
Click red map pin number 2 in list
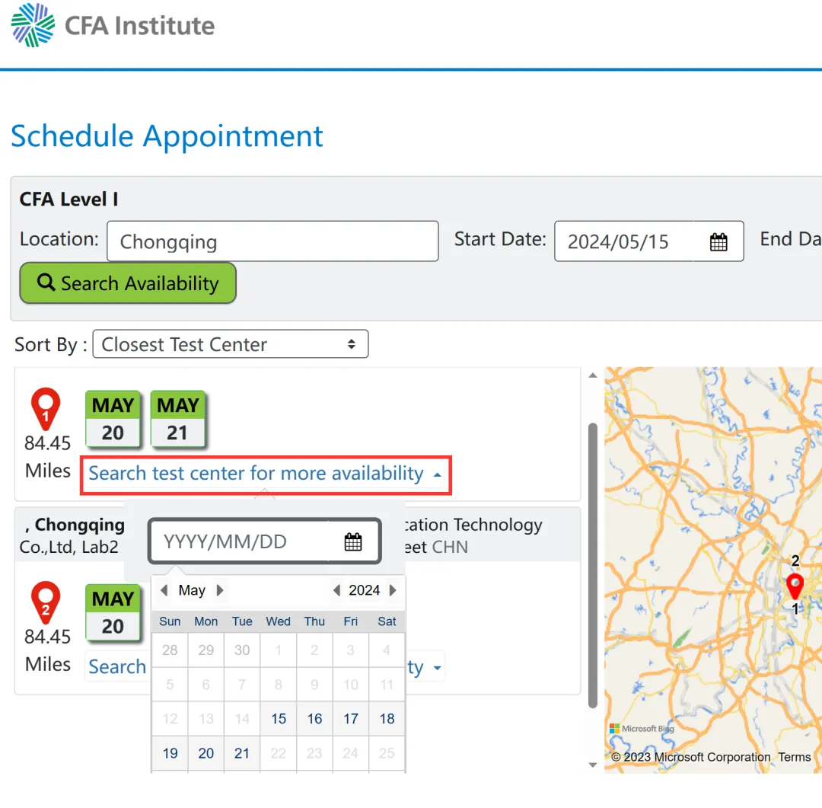coord(46,603)
